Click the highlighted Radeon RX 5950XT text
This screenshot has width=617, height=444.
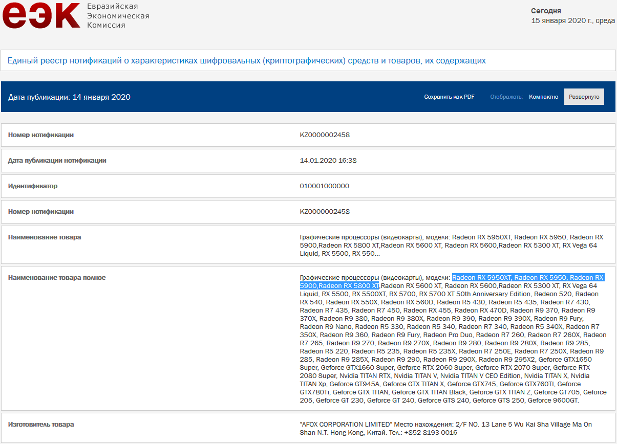click(x=482, y=278)
